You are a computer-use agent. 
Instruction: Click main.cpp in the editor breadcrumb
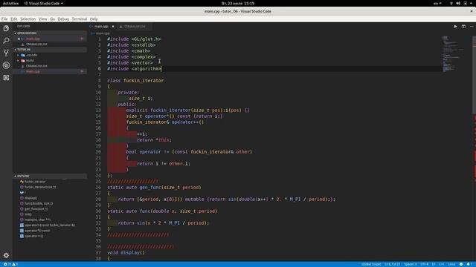click(x=102, y=33)
